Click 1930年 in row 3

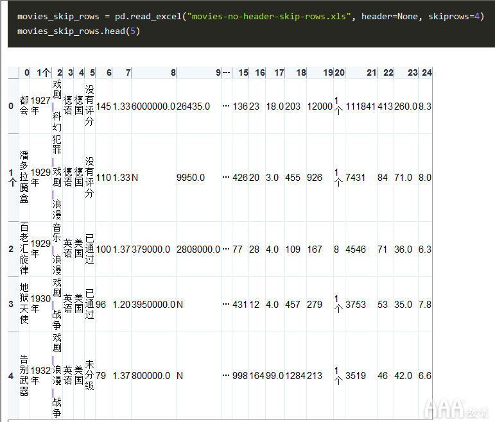coord(40,304)
